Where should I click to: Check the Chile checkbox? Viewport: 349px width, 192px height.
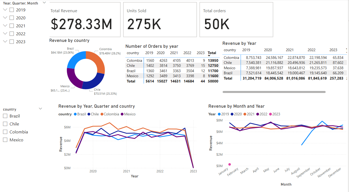[x=5, y=124]
